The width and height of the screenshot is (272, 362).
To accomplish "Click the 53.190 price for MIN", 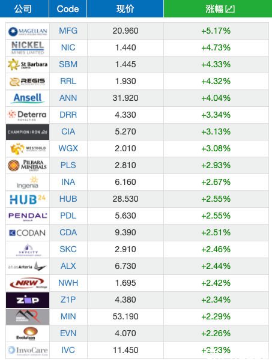I will 125,316.
